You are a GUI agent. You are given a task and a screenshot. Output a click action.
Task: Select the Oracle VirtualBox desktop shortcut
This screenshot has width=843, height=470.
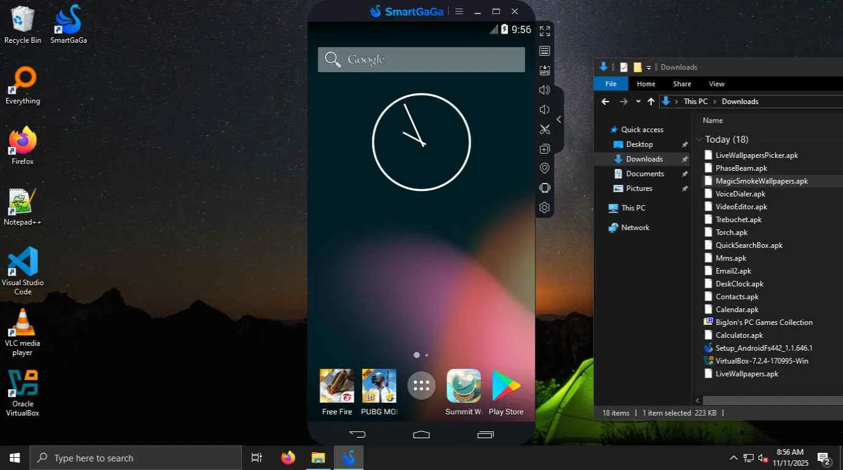(x=23, y=393)
